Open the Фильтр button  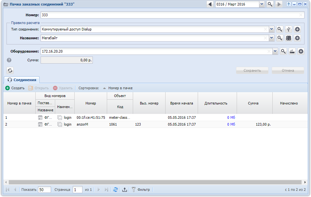point(141,190)
